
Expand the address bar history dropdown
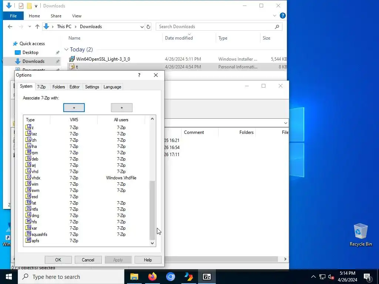point(142,27)
